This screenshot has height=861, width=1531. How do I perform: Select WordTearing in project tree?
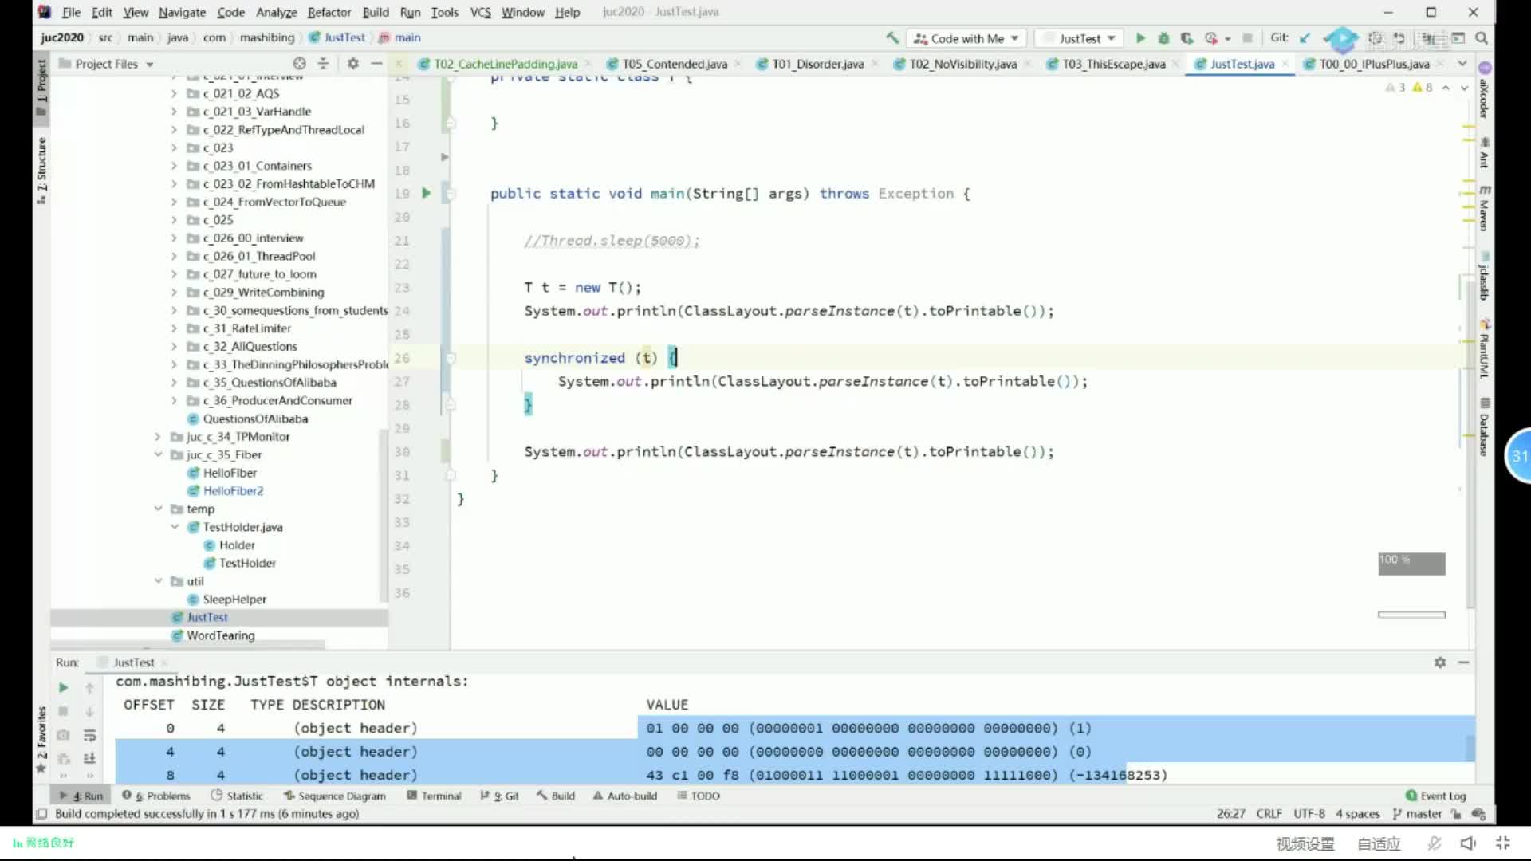click(221, 635)
